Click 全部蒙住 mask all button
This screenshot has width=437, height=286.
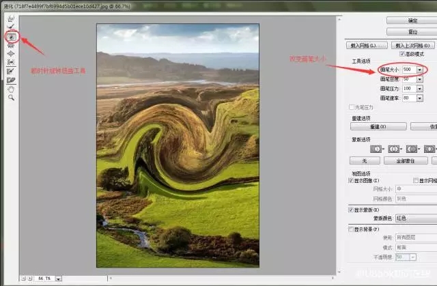pos(406,160)
